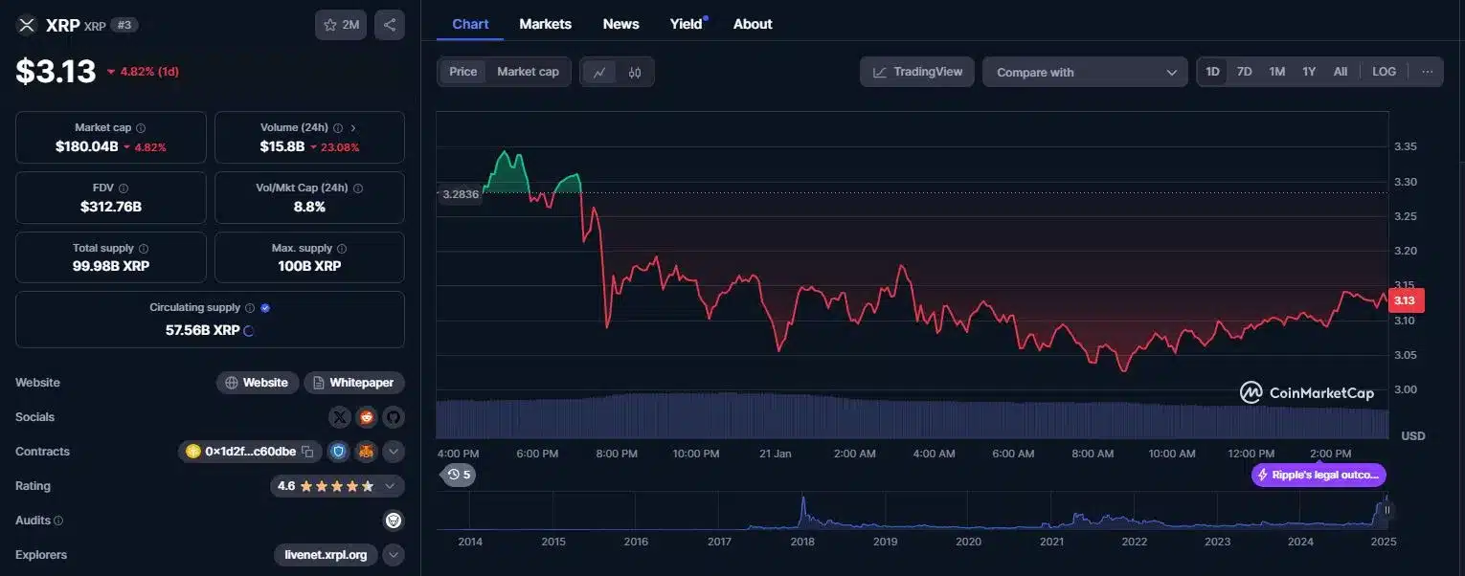Show Volume (24h) info icon
1465x576 pixels.
(x=337, y=127)
